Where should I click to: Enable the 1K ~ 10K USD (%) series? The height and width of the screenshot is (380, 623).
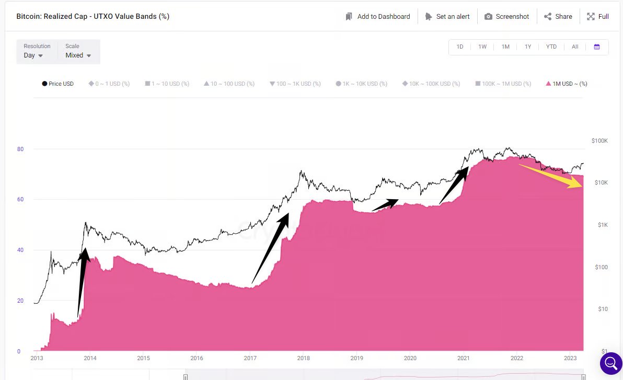pos(361,84)
